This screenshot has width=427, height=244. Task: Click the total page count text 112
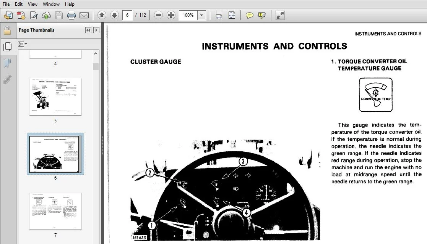coord(143,15)
